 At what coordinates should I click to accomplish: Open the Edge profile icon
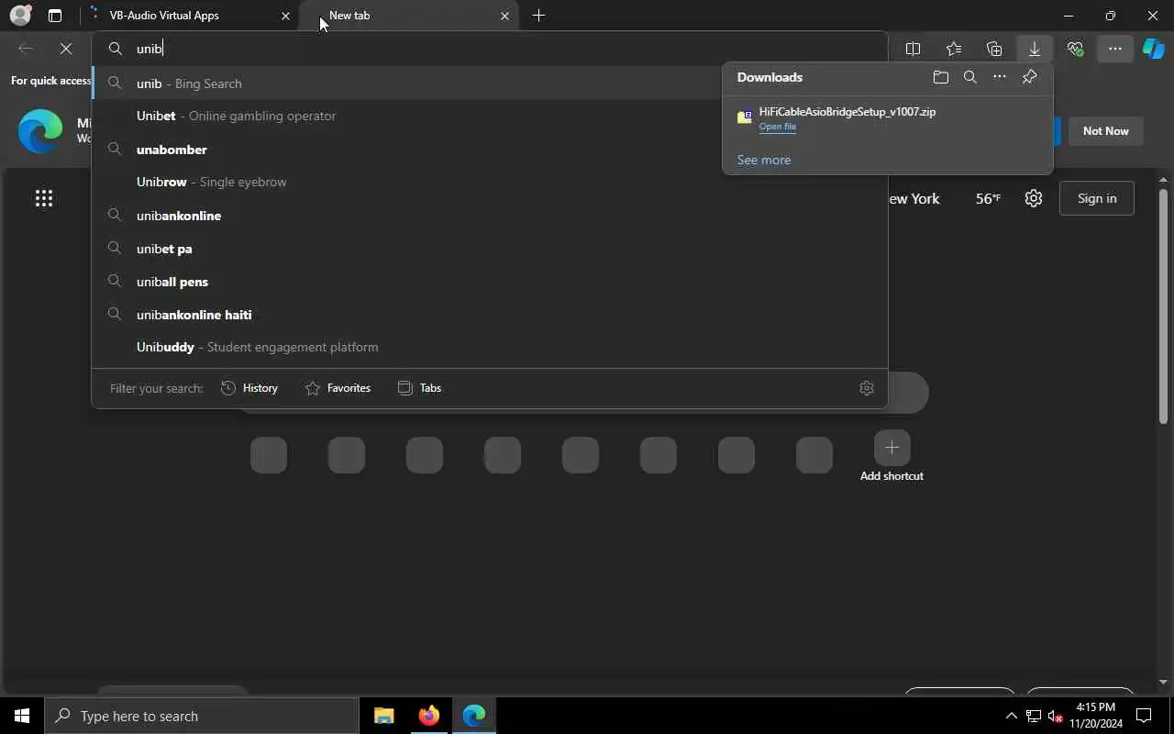(x=20, y=16)
